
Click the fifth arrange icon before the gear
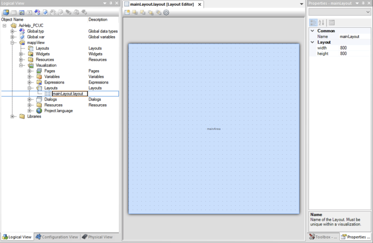pyautogui.click(x=158, y=12)
